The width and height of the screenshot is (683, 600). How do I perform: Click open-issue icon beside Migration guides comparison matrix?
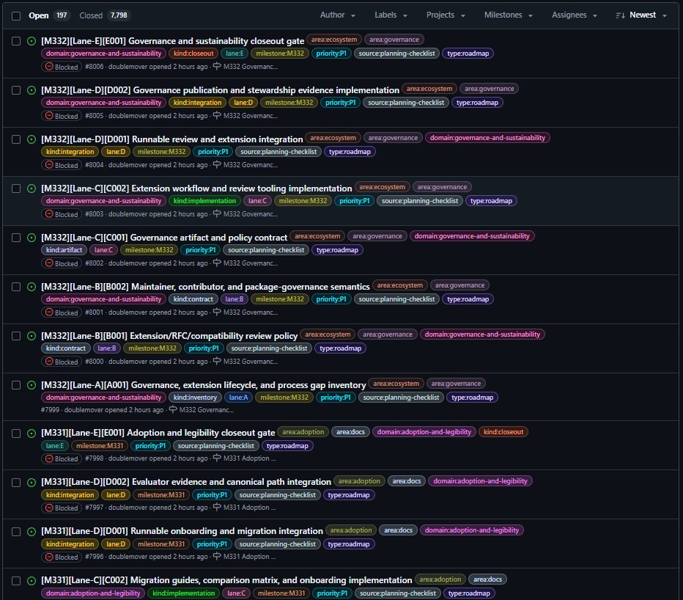32,581
